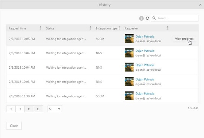The width and height of the screenshot is (204, 138).
Task: Jump to the last page
Action: pos(38,109)
